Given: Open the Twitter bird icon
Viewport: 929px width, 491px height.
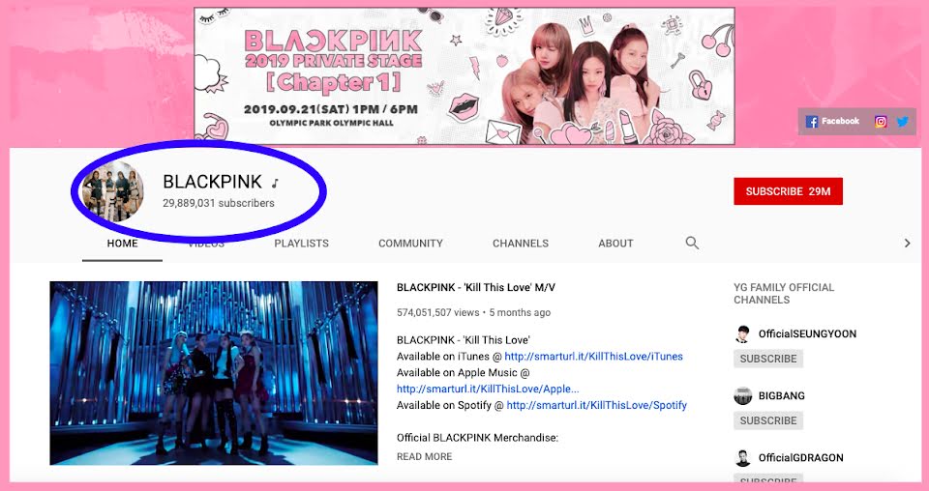Looking at the screenshot, I should [x=902, y=121].
